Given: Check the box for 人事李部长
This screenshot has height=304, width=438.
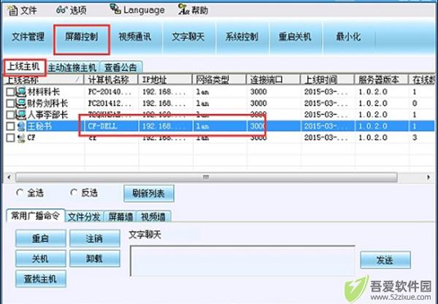Looking at the screenshot, I should [10, 115].
